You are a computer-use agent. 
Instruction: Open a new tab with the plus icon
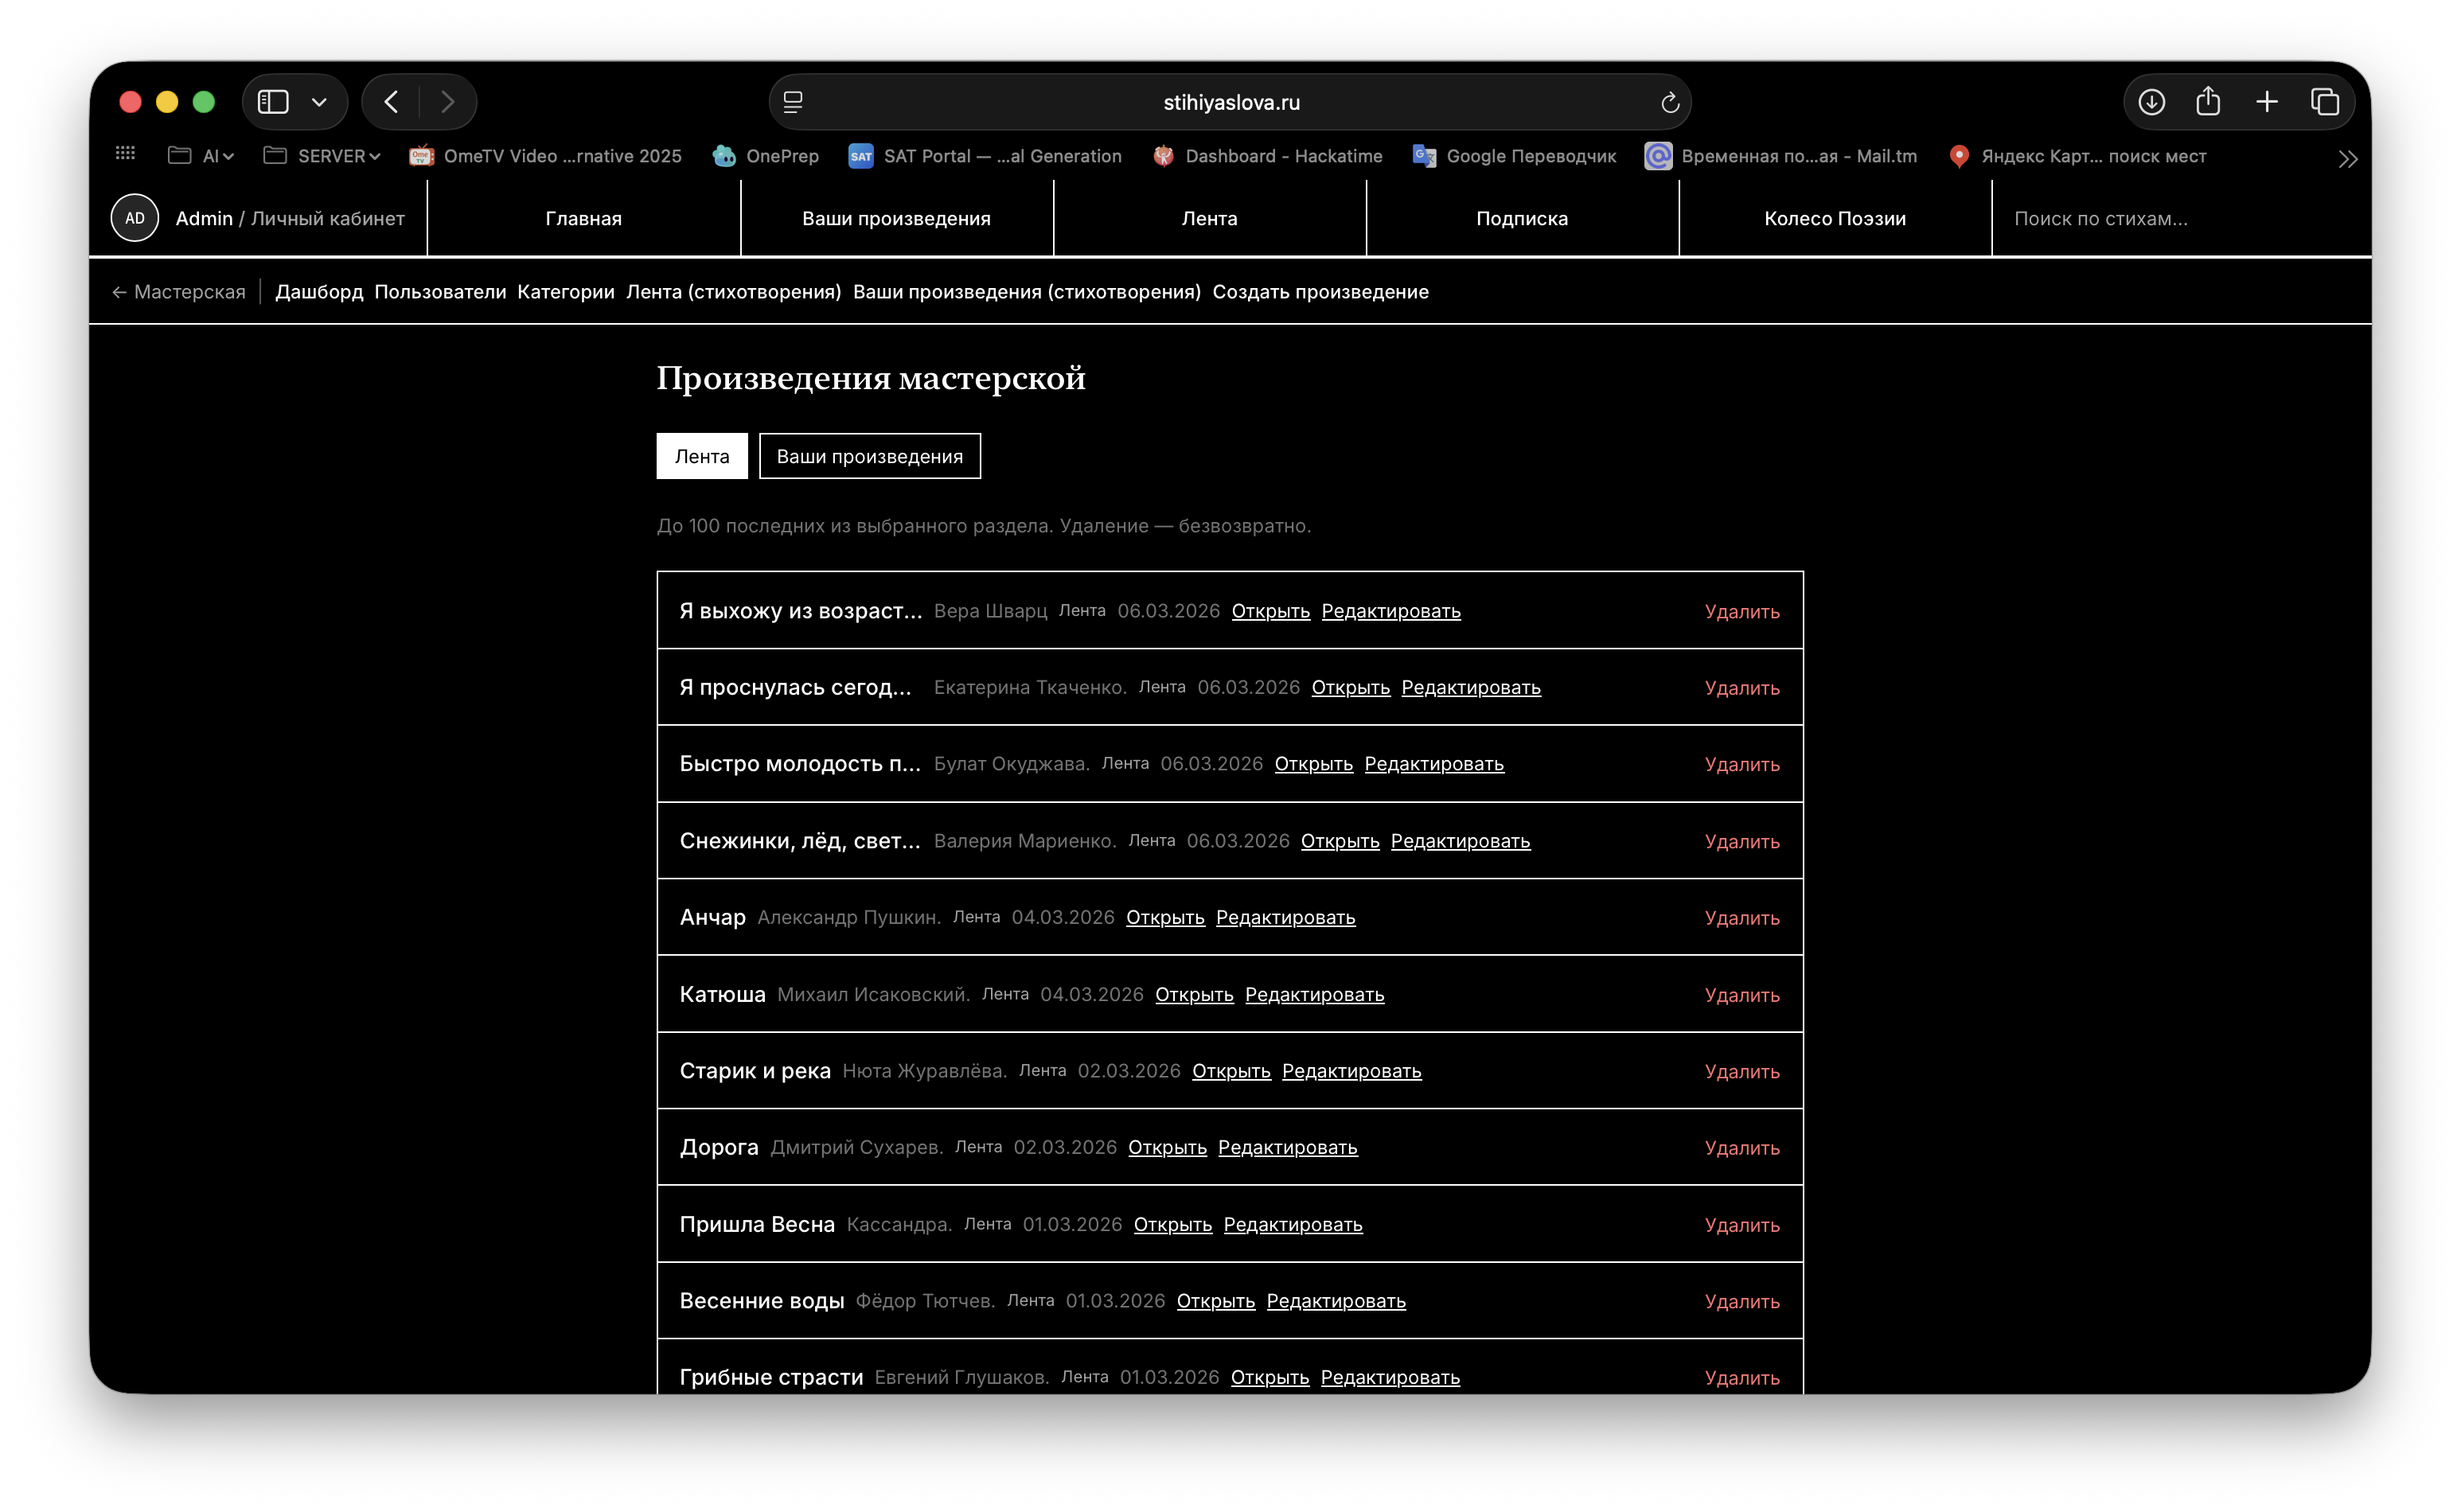2266,102
